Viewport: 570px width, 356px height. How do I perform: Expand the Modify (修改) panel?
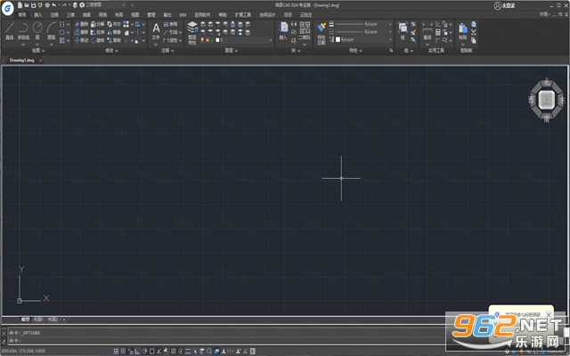pyautogui.click(x=112, y=51)
